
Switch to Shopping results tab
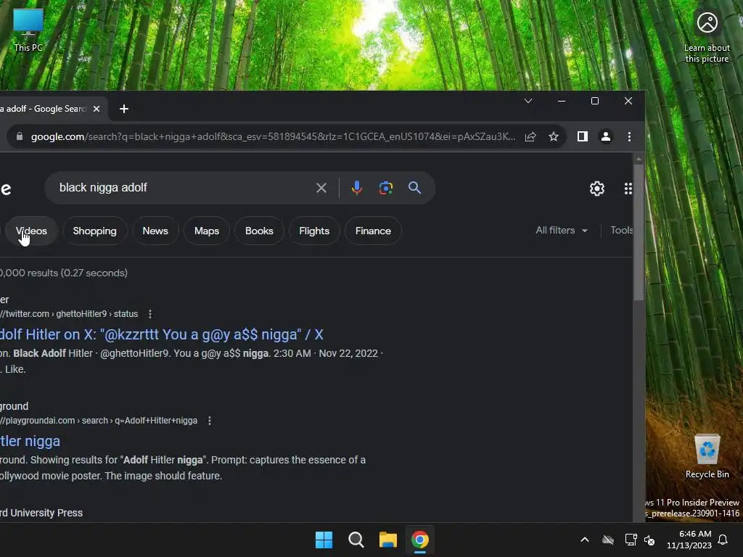pos(95,231)
